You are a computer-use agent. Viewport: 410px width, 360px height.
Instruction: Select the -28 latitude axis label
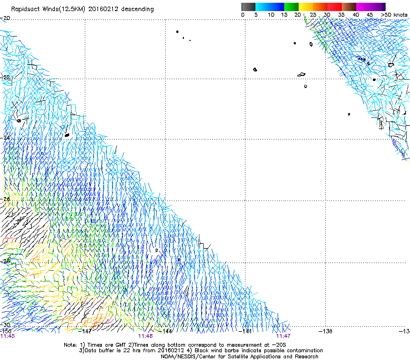point(6,261)
